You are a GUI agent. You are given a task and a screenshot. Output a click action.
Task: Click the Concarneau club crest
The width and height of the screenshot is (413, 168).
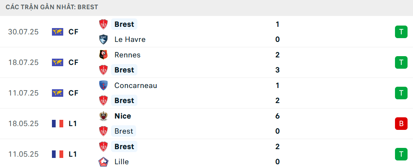tap(103, 85)
